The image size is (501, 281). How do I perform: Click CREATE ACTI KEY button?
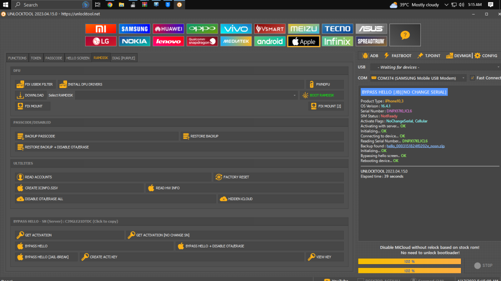pos(192,257)
